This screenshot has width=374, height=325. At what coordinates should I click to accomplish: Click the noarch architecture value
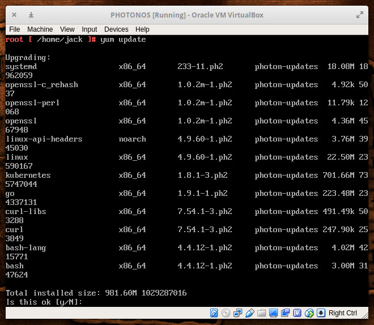click(133, 139)
